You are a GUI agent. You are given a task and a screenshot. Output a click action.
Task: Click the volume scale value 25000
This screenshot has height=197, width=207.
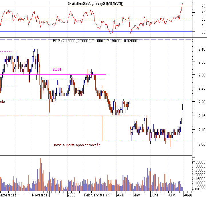click(200, 170)
